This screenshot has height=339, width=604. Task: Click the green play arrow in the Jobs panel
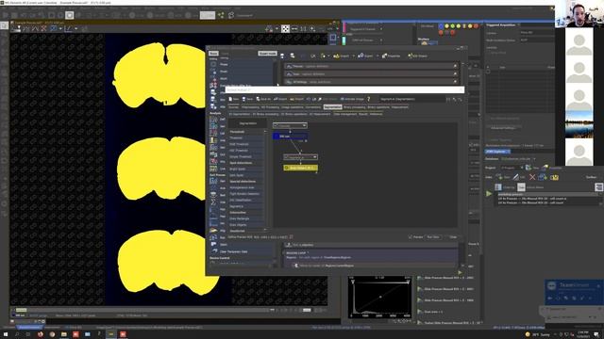click(489, 194)
